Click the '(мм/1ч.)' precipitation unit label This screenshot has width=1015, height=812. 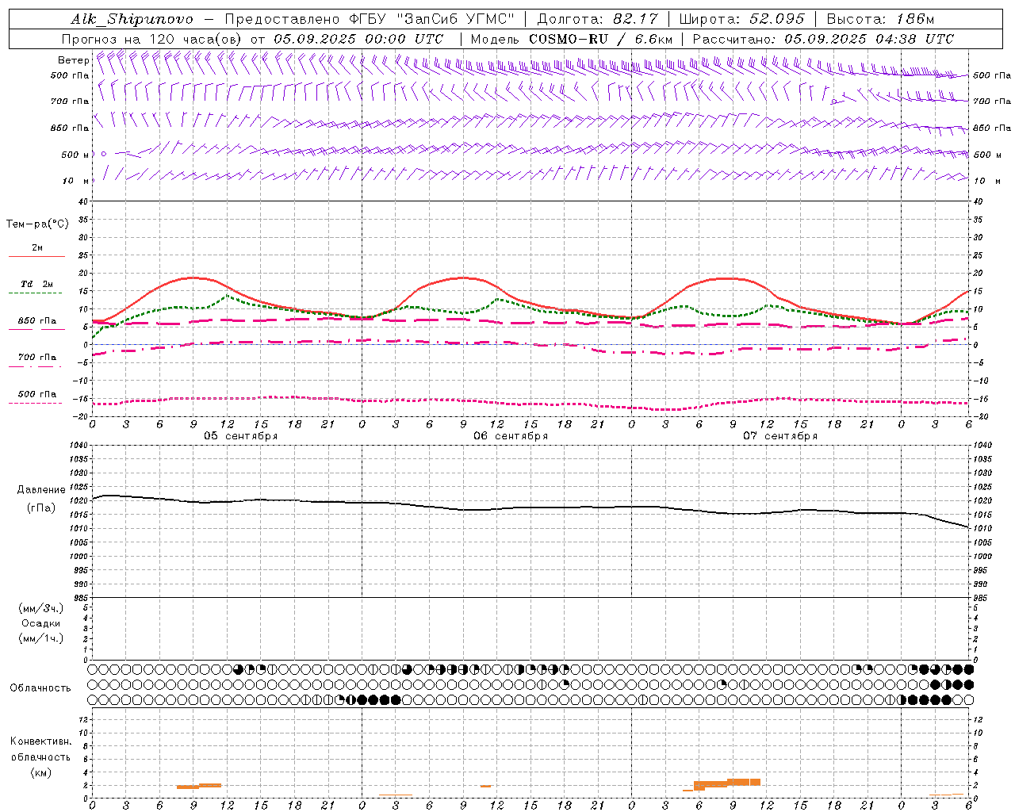click(41, 638)
